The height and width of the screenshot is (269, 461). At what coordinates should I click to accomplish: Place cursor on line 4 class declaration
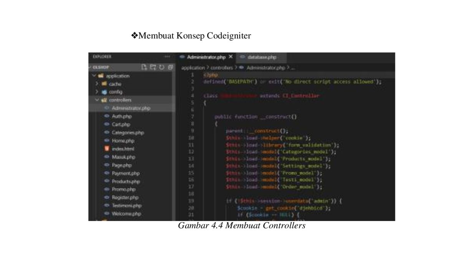tap(261, 96)
